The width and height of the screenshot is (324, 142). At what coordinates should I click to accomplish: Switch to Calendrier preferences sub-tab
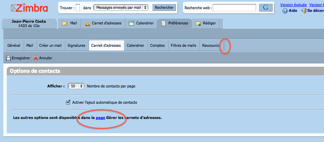(136, 45)
